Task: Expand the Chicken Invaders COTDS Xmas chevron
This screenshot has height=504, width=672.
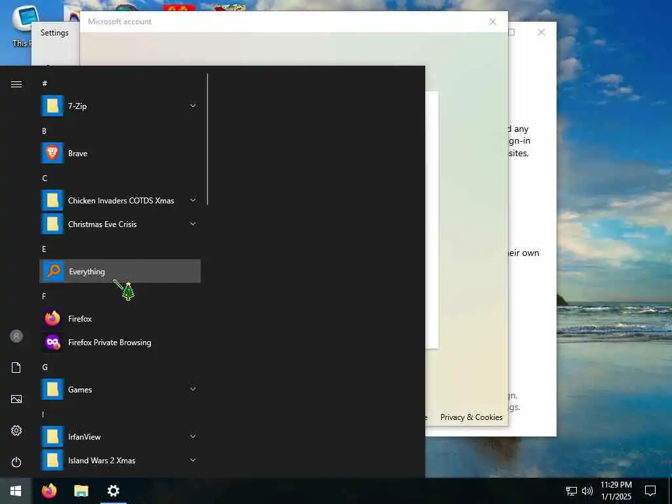Action: pyautogui.click(x=193, y=201)
